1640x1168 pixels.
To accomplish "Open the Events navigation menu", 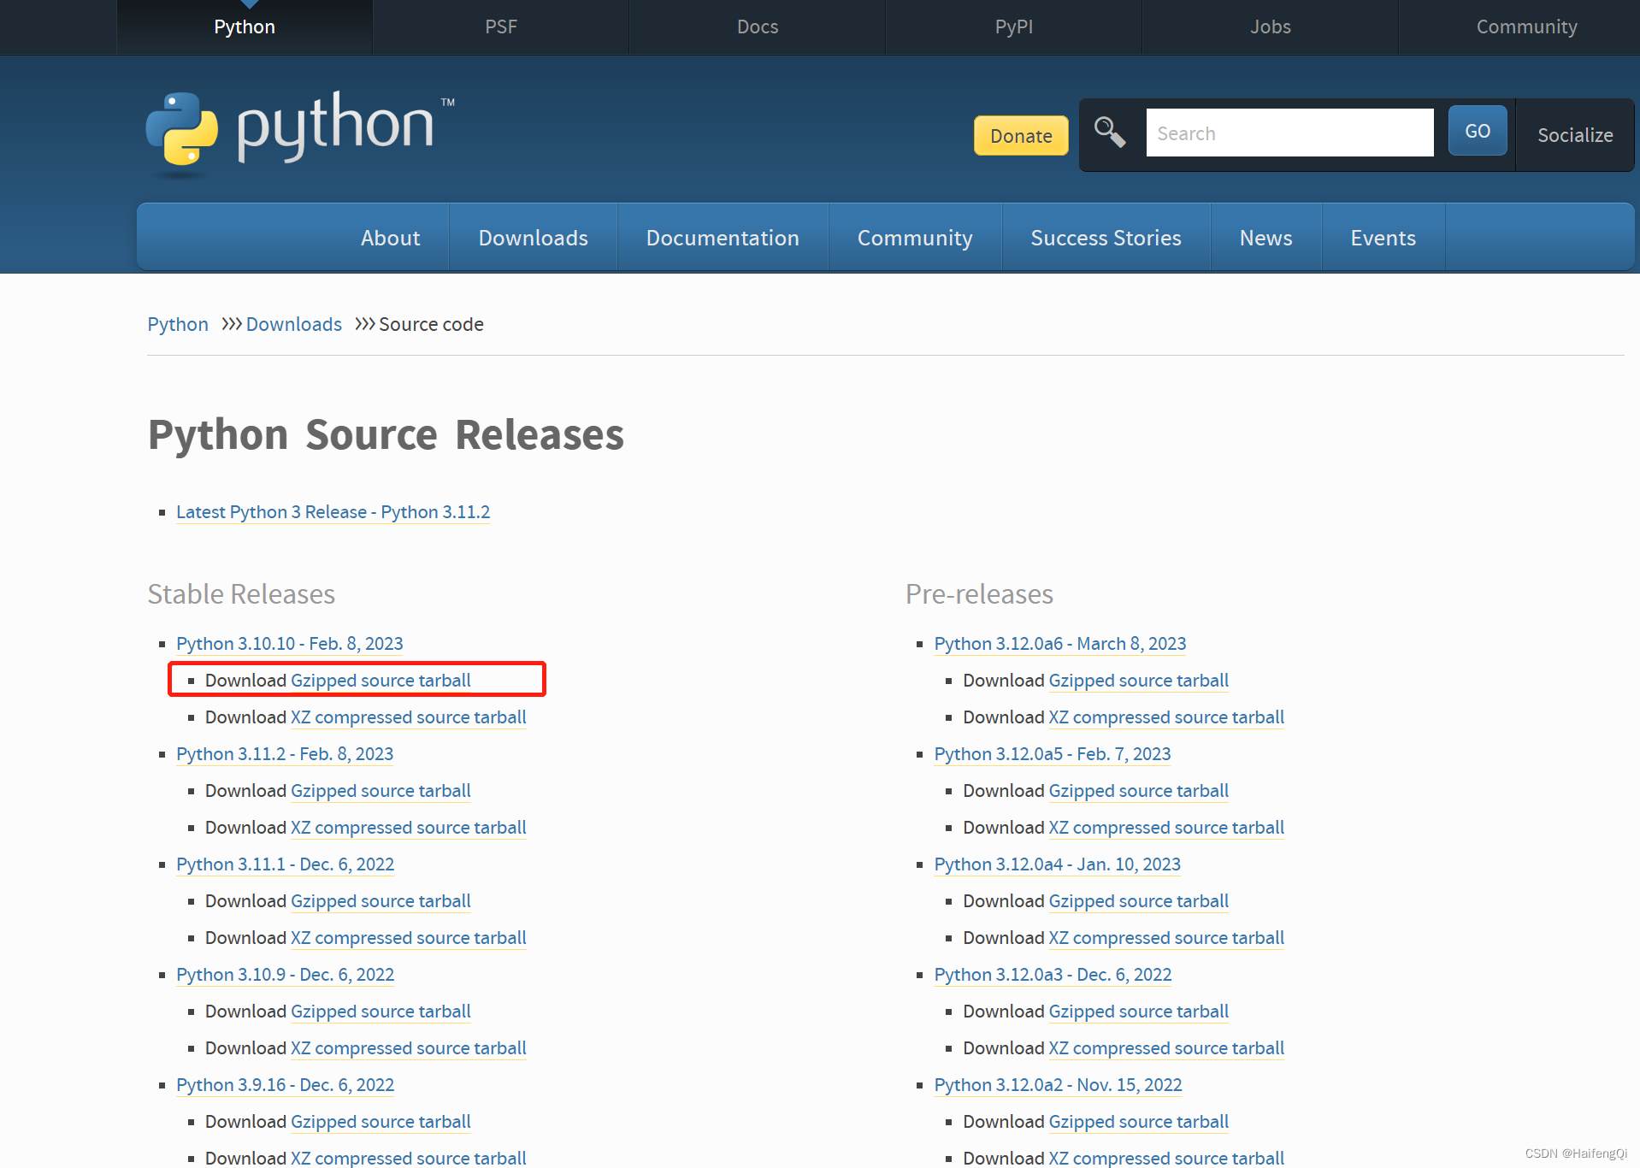I will point(1383,238).
